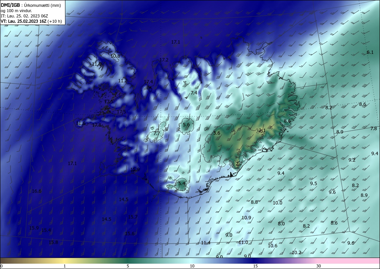Click the 2.1 value on the yellow area
Screen dimensions: 380x269
pos(263,131)
